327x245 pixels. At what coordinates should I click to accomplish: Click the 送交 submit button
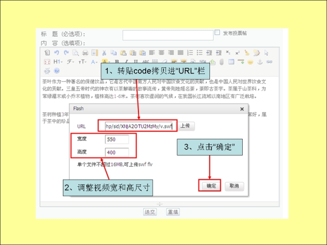pyautogui.click(x=149, y=212)
